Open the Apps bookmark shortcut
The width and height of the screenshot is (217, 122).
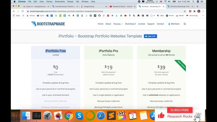tap(17, 16)
